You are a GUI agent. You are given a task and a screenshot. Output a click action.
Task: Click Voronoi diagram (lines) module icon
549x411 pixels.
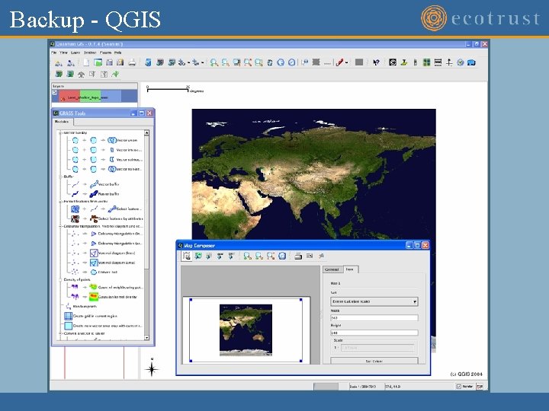(94, 253)
